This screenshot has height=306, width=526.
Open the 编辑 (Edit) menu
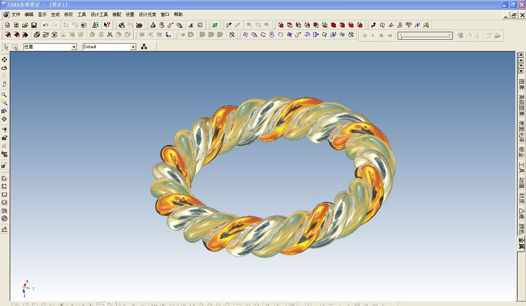[x=29, y=15]
